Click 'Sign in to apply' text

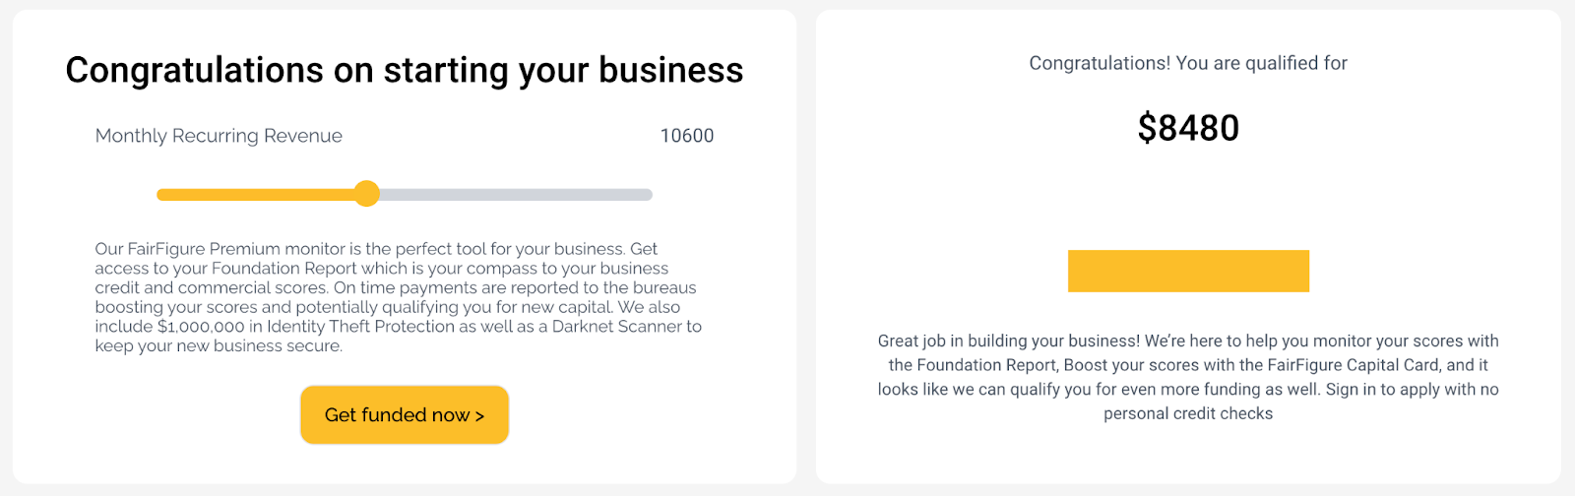click(1387, 390)
